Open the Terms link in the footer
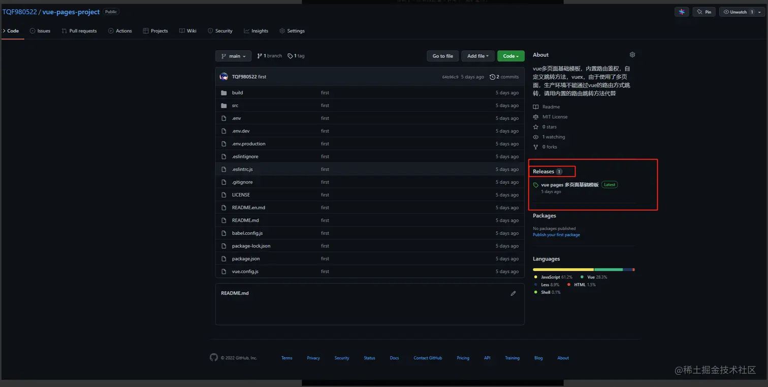This screenshot has height=387, width=768. point(287,358)
